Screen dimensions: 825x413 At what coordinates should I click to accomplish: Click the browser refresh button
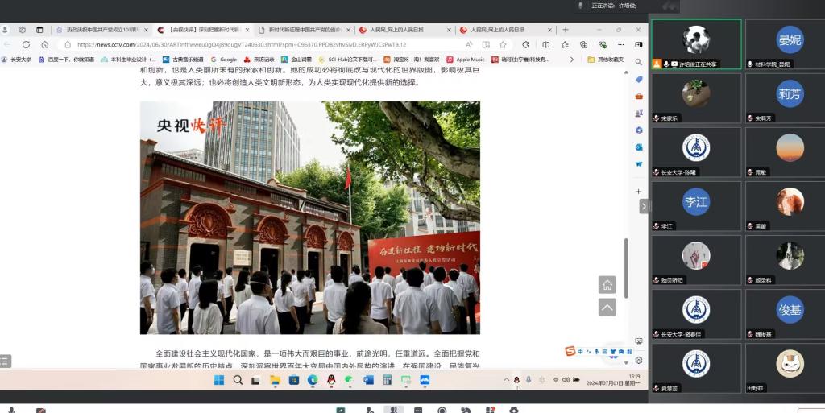click(x=26, y=45)
